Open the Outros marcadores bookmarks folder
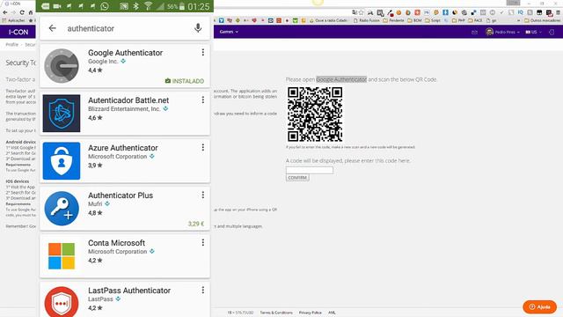The width and height of the screenshot is (563, 317). pos(542,20)
